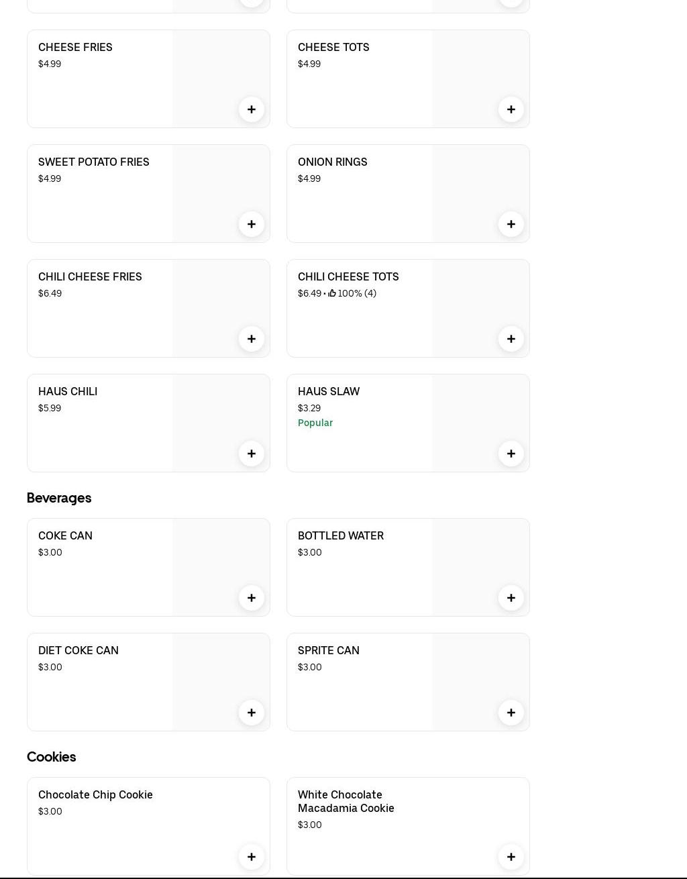Tap plus icon for Onion Rings
Screen dimensions: 687x879
click(511, 224)
